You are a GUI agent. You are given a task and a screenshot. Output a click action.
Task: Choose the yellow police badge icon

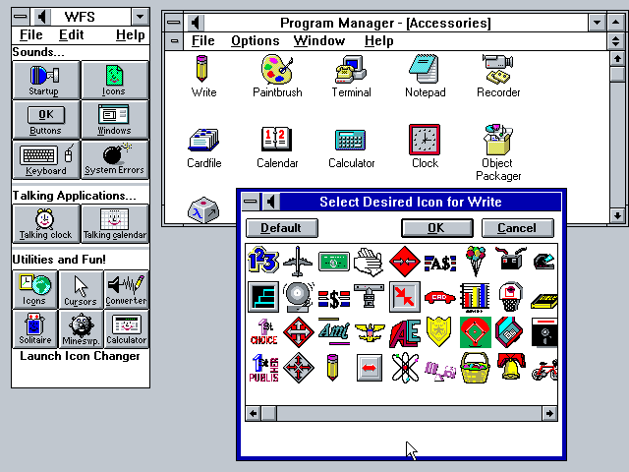click(x=439, y=332)
